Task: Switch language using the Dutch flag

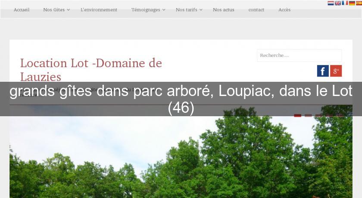Action: tap(331, 3)
